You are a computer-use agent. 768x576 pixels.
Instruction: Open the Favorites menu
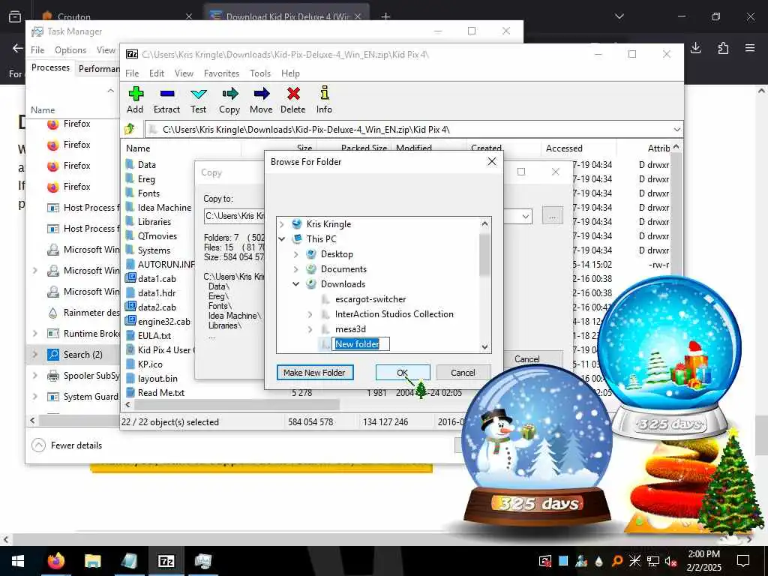221,73
